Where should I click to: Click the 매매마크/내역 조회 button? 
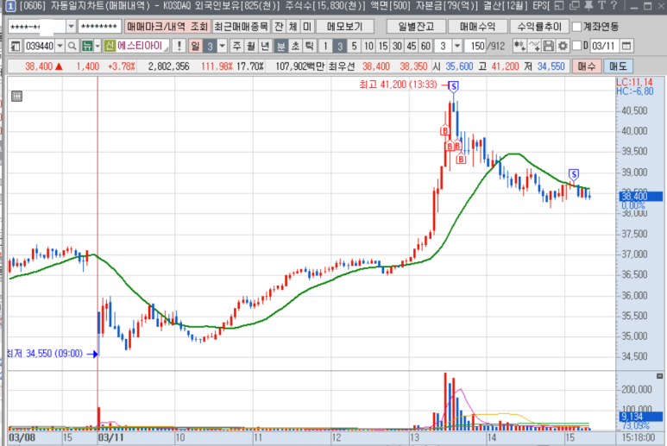click(167, 26)
